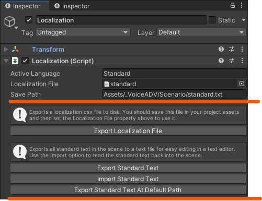262x201 pixels.
Task: Open the Inspector panel three-dot menu
Action: pos(242,5)
